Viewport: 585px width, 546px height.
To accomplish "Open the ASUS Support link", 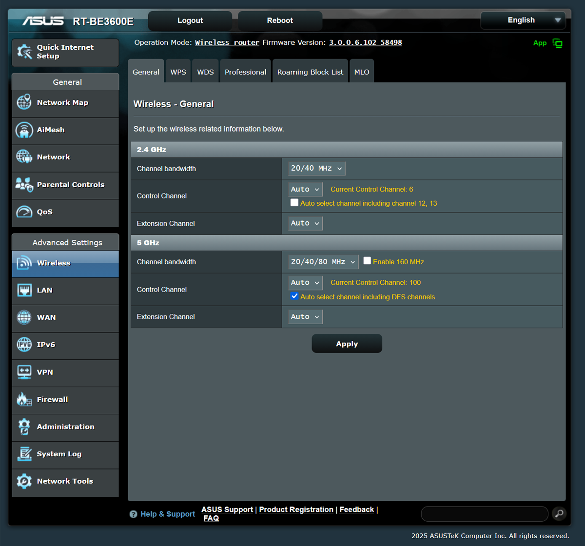I will coord(227,509).
